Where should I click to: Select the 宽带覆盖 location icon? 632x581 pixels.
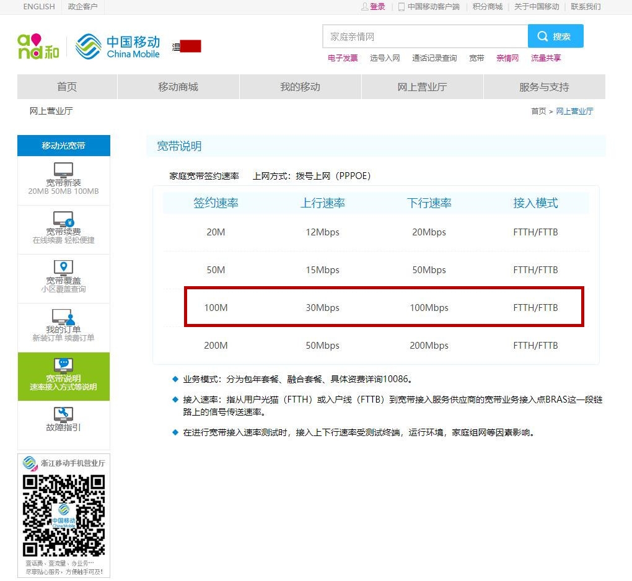[63, 268]
